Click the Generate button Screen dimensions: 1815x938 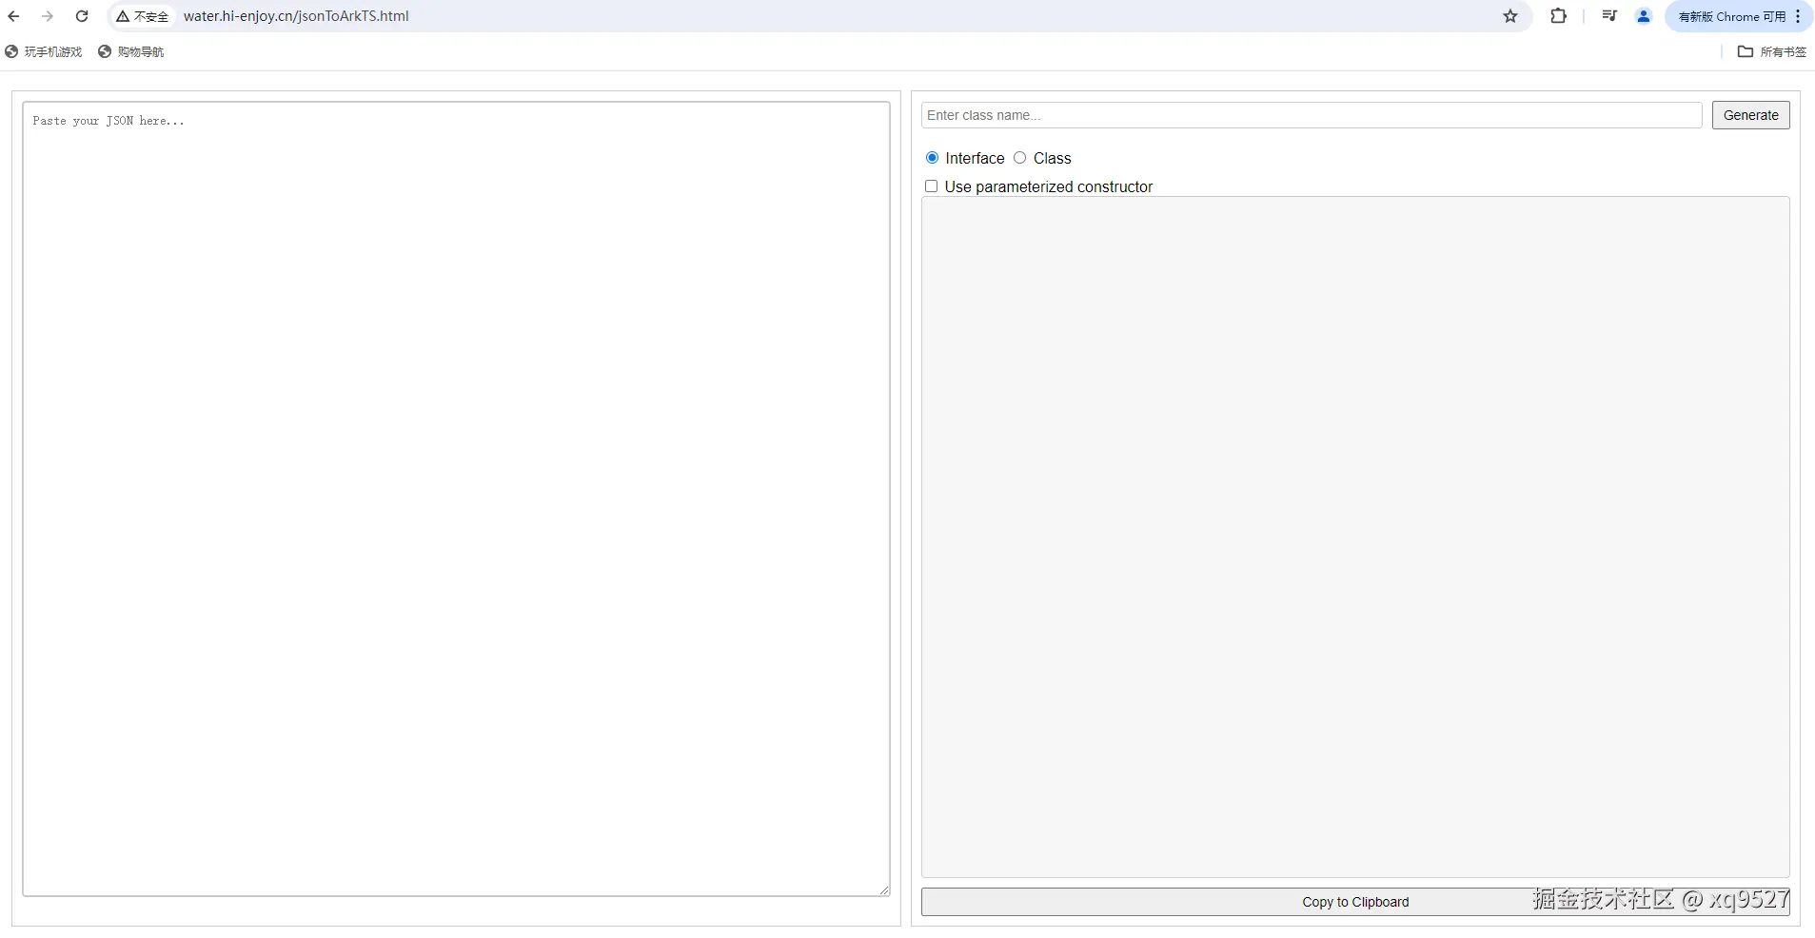pyautogui.click(x=1750, y=115)
